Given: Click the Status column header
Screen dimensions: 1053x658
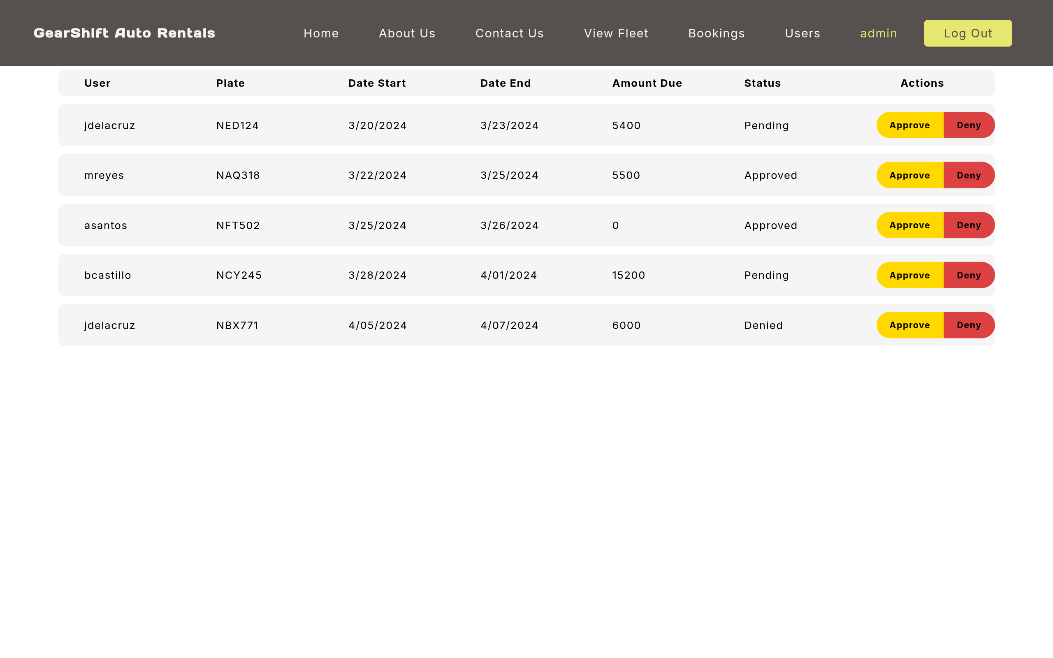Looking at the screenshot, I should click(x=762, y=83).
